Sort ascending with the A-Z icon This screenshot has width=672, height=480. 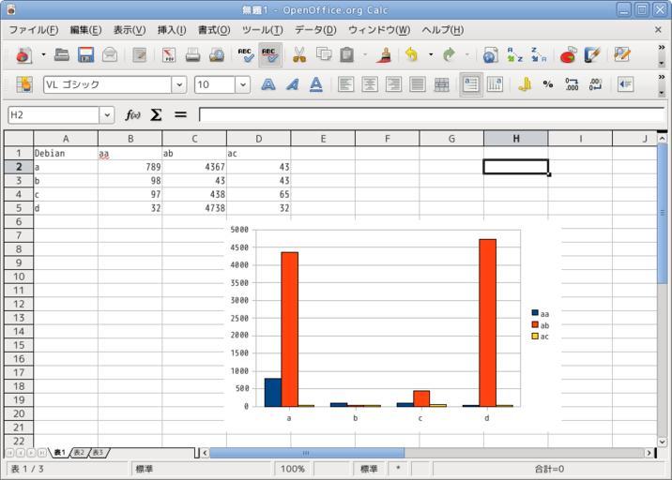(514, 55)
